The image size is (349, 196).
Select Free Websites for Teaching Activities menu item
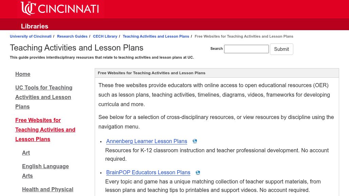tap(45, 130)
